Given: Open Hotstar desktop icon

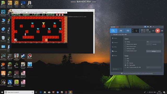Looking at the screenshot, I should click(x=16, y=65).
